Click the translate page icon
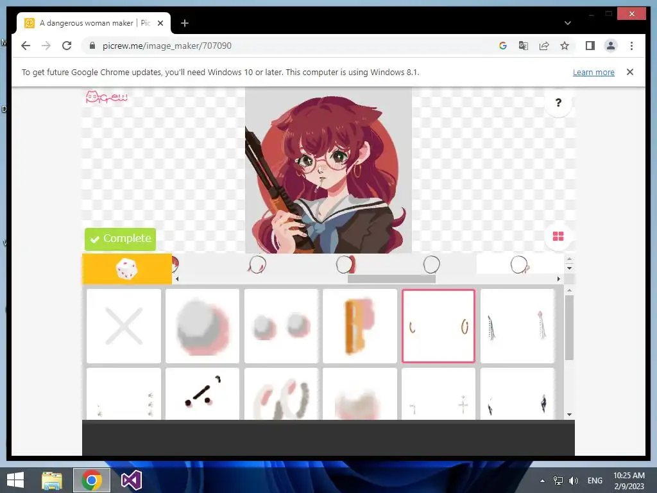 (524, 46)
